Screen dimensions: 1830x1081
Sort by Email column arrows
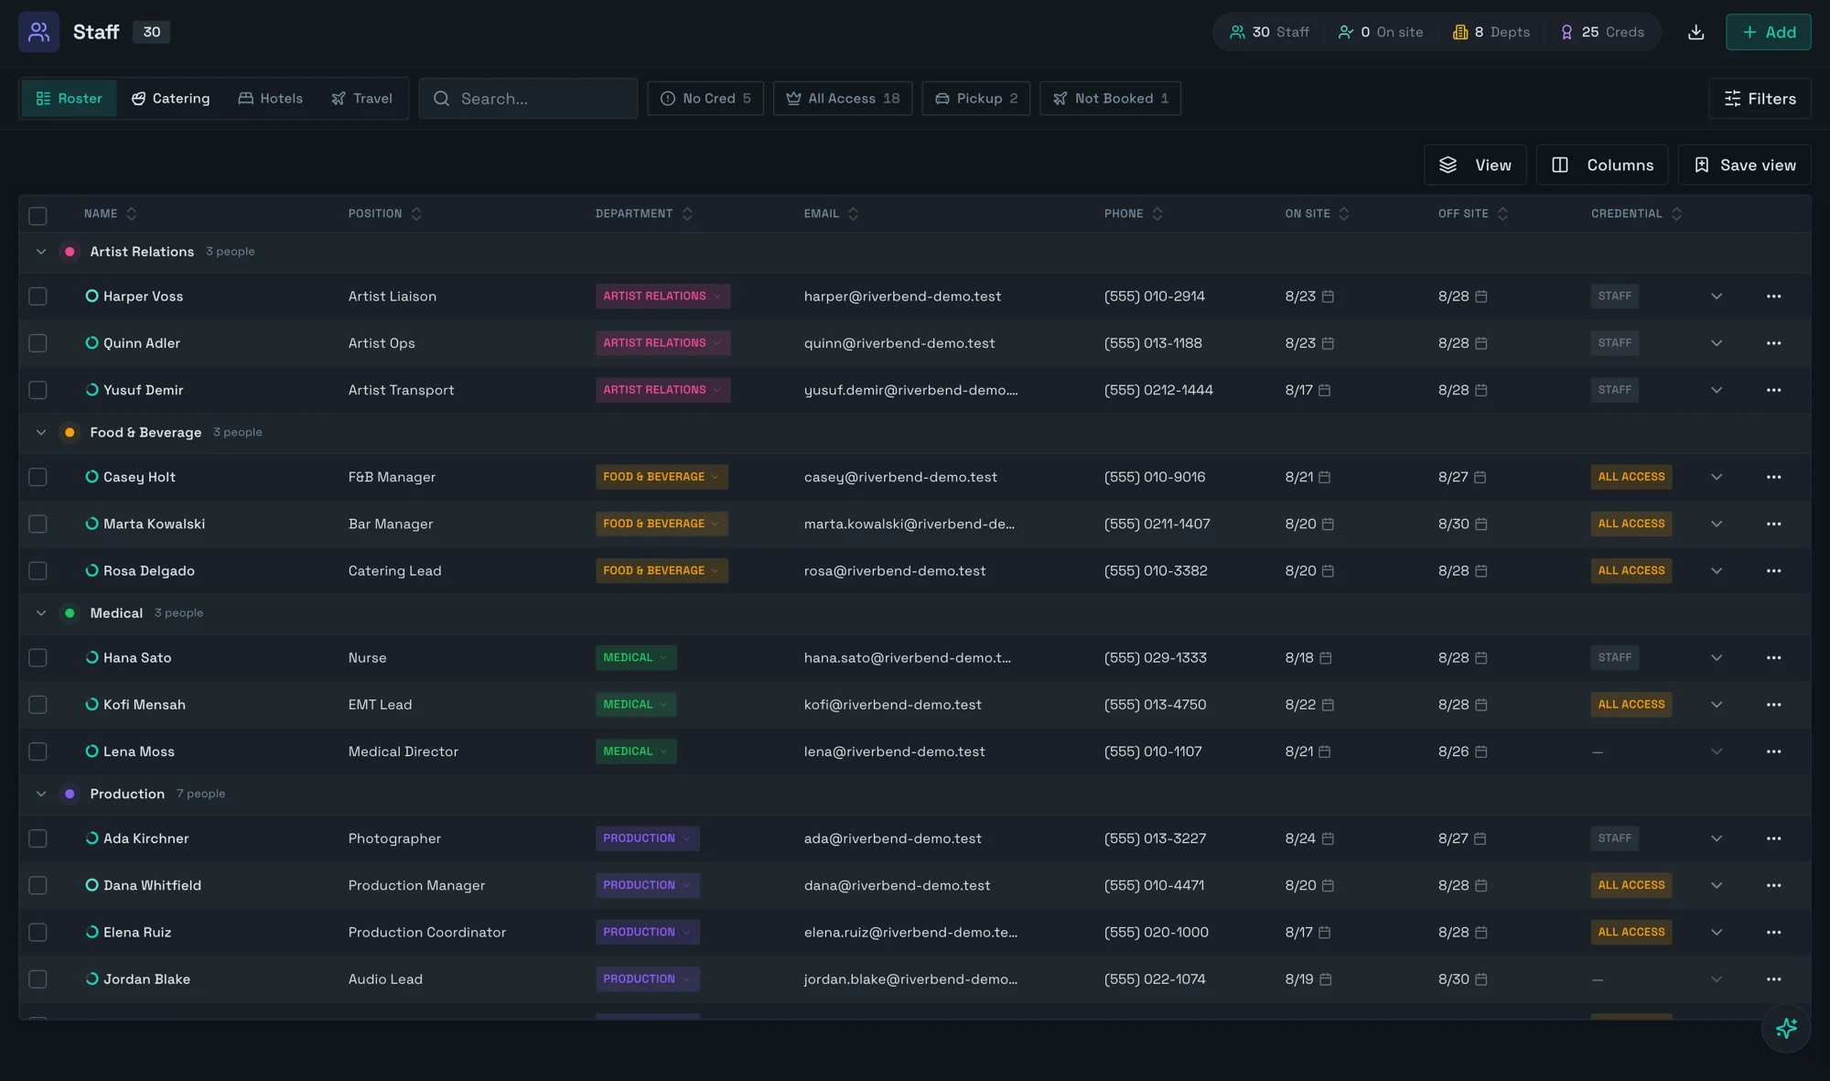(853, 214)
